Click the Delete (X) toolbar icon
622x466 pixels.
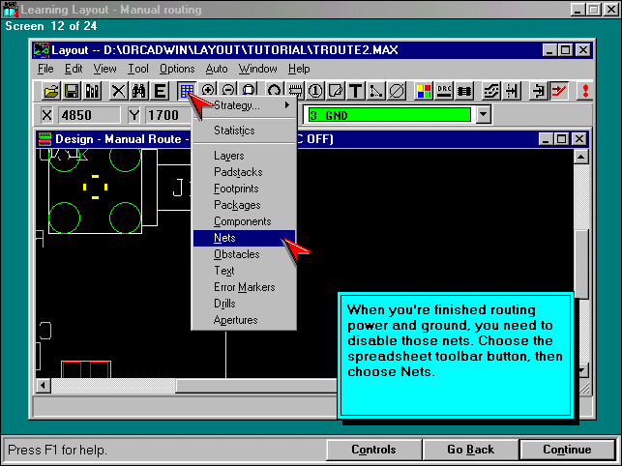[x=118, y=91]
